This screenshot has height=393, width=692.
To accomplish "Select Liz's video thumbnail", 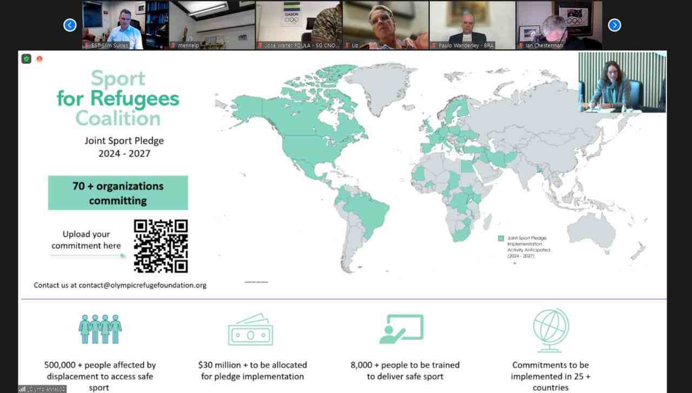I will click(x=385, y=25).
